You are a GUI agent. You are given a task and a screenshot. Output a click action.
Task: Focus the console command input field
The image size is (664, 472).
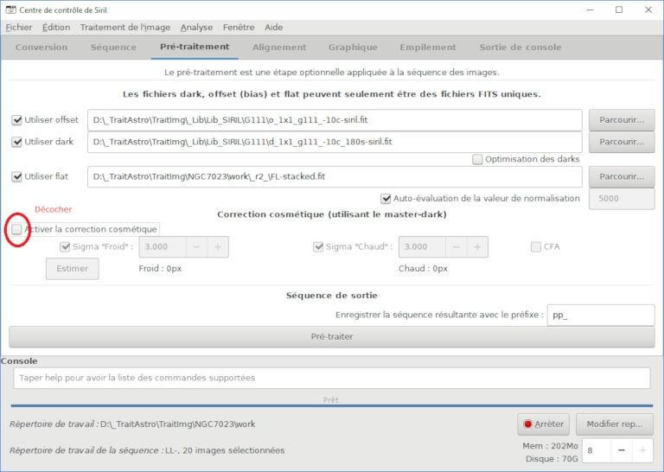tap(332, 378)
